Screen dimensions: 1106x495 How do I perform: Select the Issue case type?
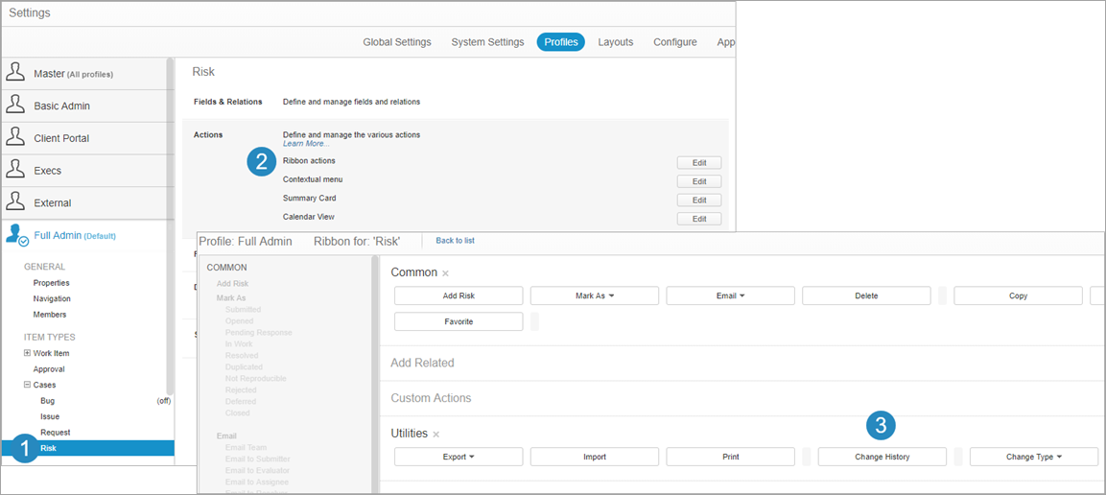coord(50,416)
